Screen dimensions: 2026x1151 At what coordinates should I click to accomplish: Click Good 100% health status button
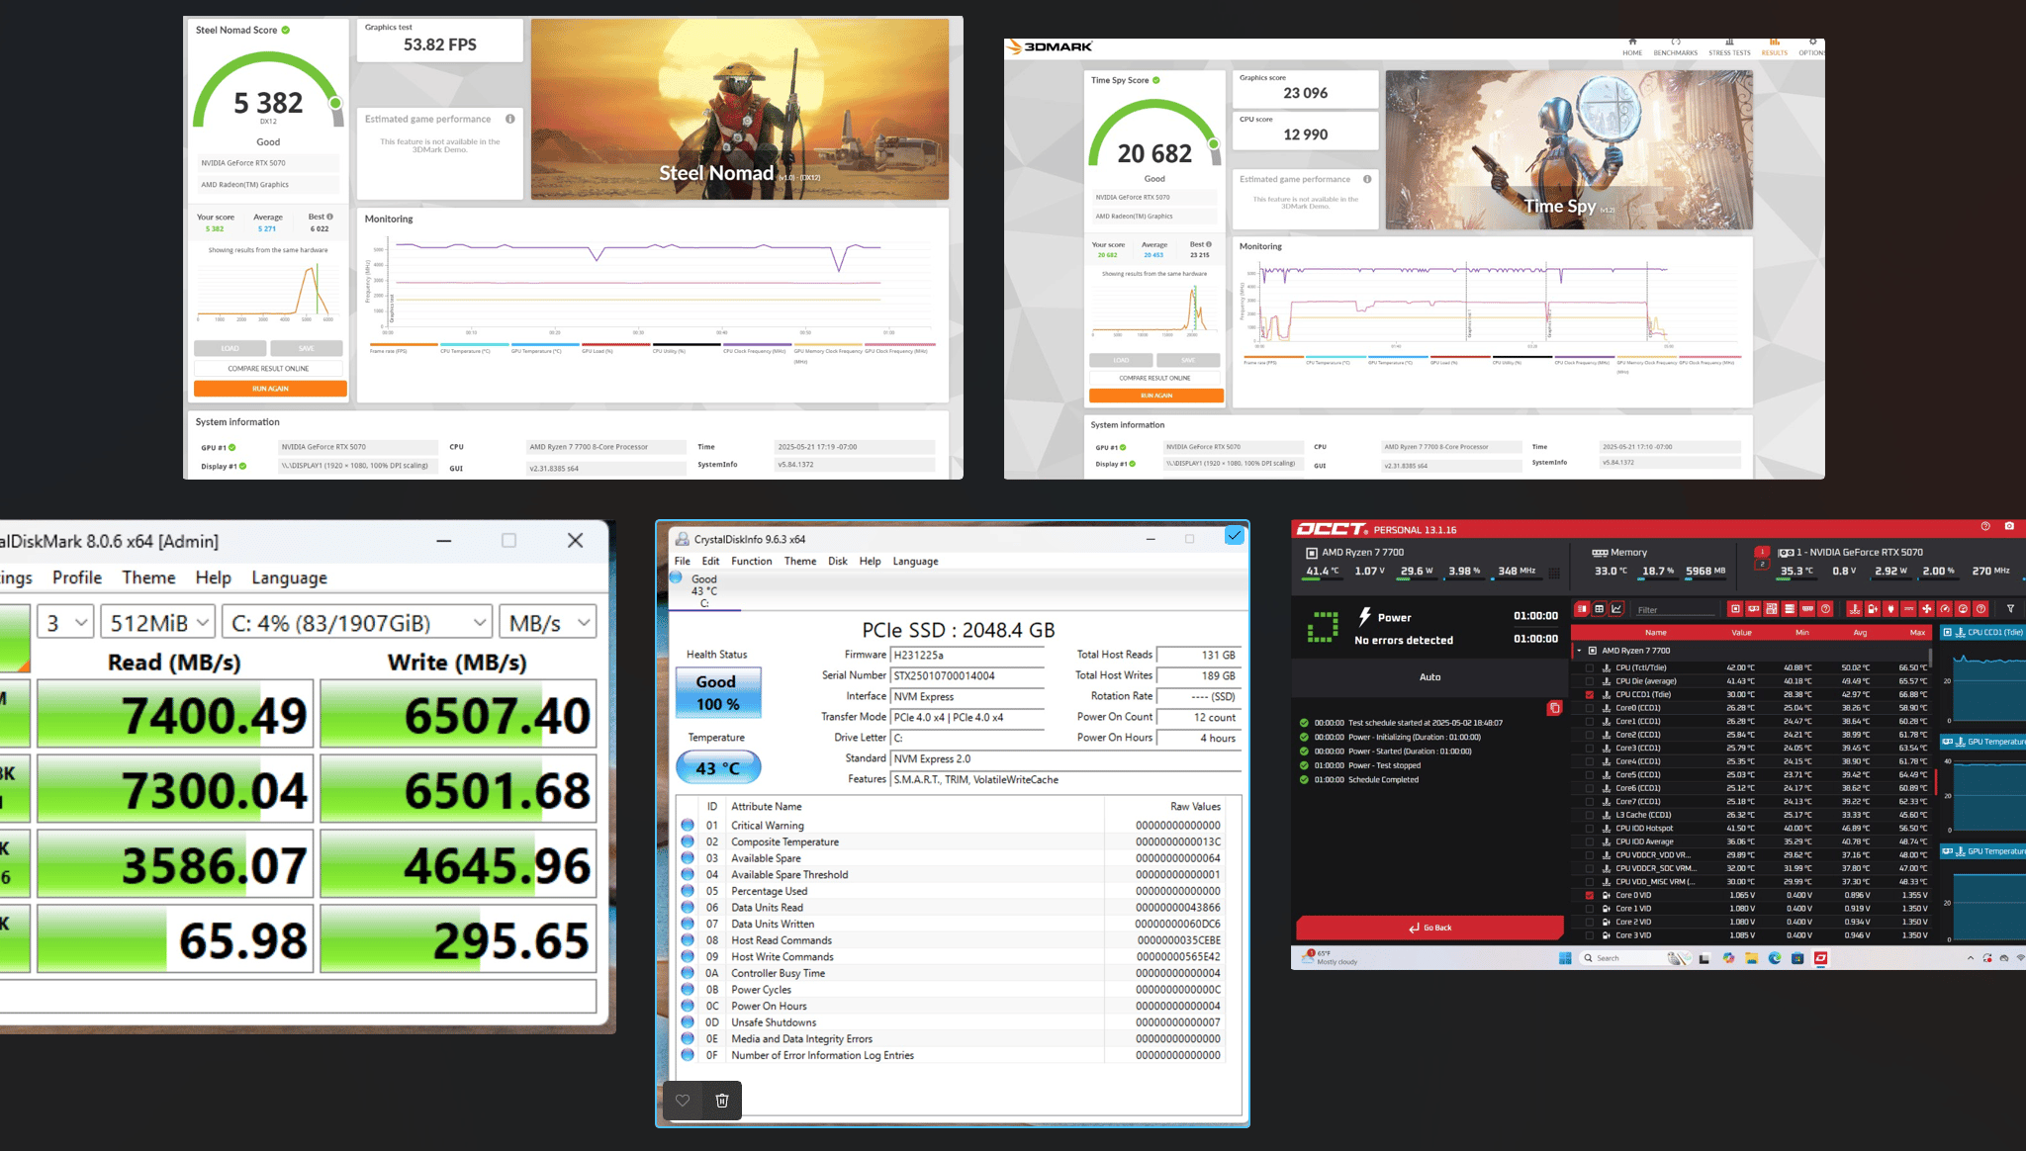point(718,692)
